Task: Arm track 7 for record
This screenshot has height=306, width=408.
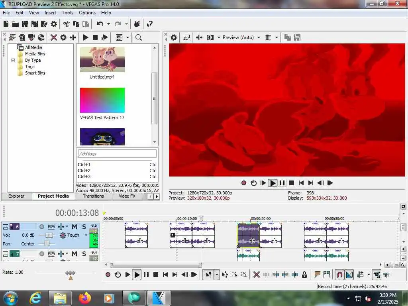Action: [41, 254]
